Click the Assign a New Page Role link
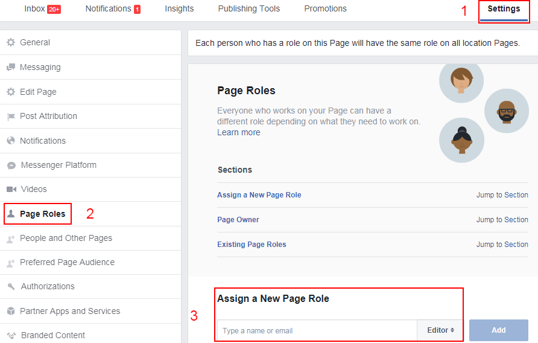 [x=259, y=195]
